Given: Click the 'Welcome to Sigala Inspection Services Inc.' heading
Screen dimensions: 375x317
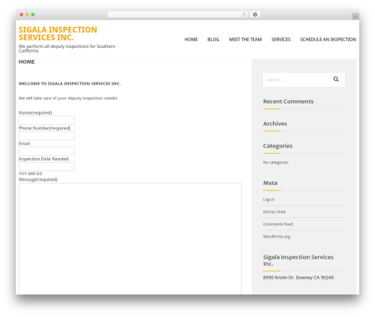Looking at the screenshot, I should (70, 83).
